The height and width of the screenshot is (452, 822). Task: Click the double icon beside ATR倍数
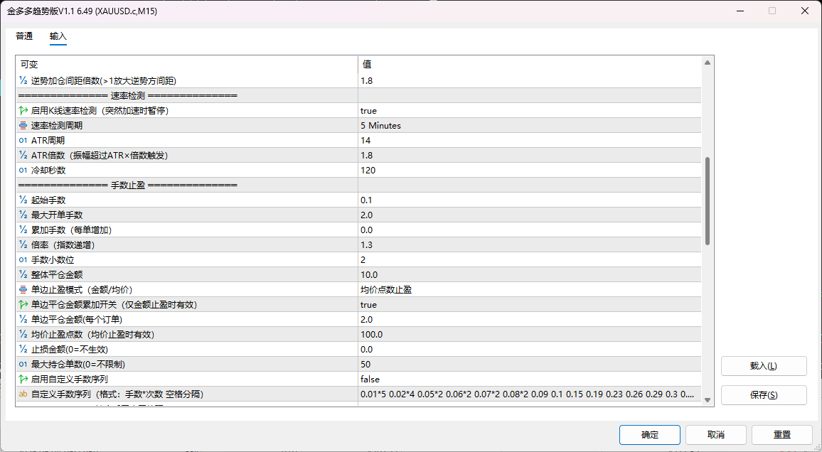click(x=23, y=156)
